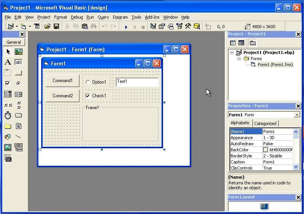The image size is (304, 214).
Task: Select the Label tool (letter A)
Action: (8, 62)
